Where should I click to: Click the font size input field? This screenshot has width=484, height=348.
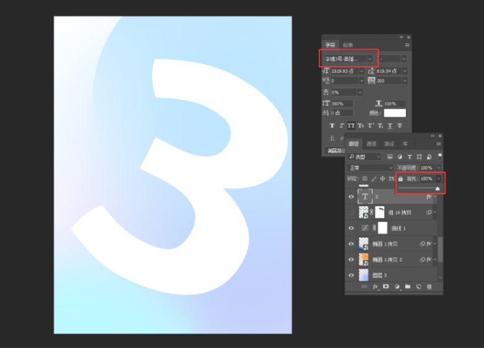point(343,71)
